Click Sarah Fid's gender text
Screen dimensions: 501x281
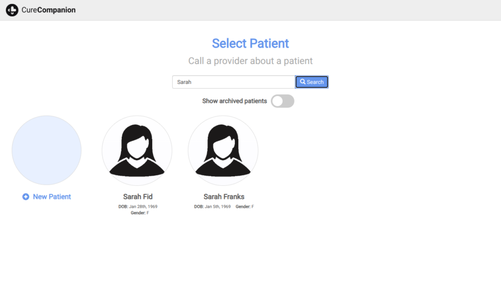click(140, 213)
